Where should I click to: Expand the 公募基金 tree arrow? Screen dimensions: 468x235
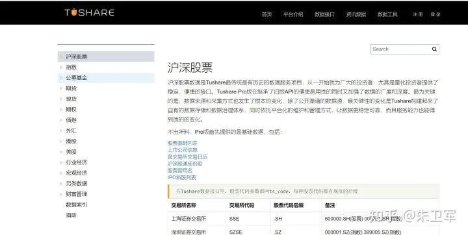click(x=62, y=78)
